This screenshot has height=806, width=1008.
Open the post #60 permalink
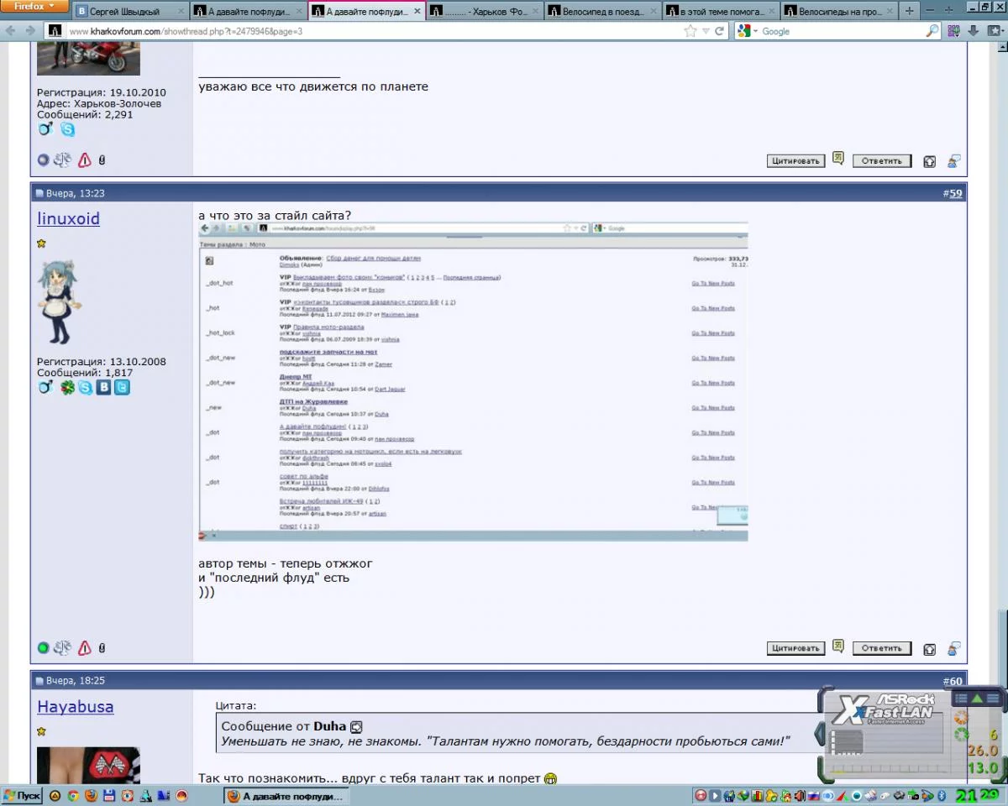click(x=956, y=681)
